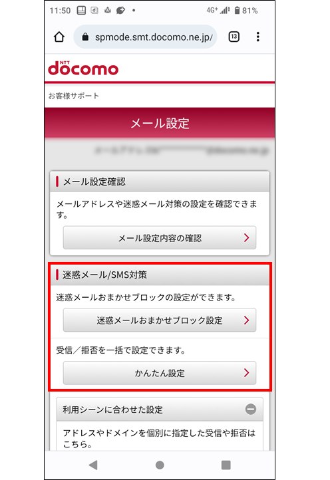
Task: Tap the arrow on かんたん設定
Action: point(247,373)
